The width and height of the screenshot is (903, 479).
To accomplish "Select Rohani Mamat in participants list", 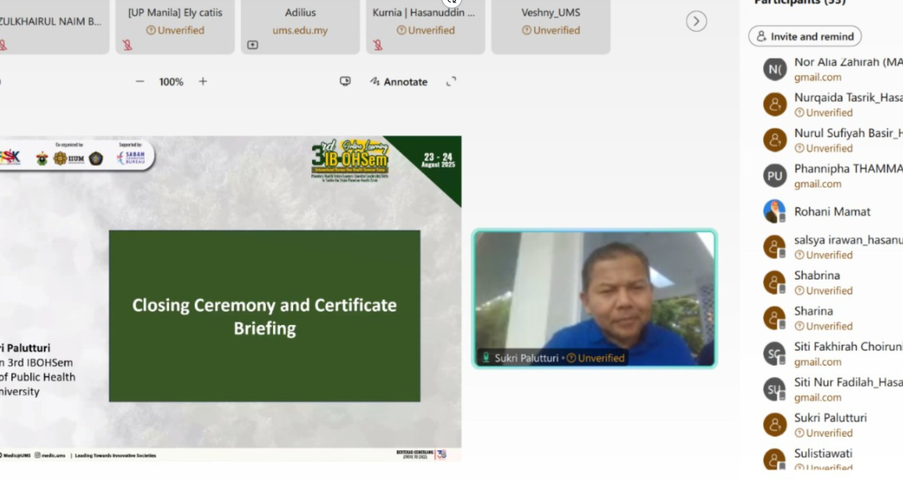I will [832, 212].
